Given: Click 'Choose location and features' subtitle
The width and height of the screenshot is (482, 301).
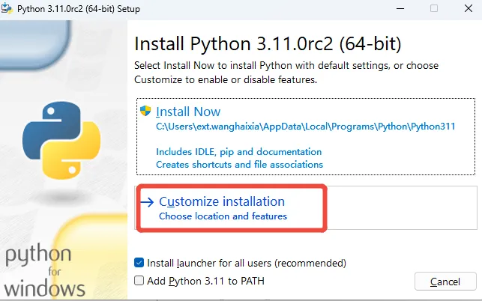Looking at the screenshot, I should (x=223, y=216).
